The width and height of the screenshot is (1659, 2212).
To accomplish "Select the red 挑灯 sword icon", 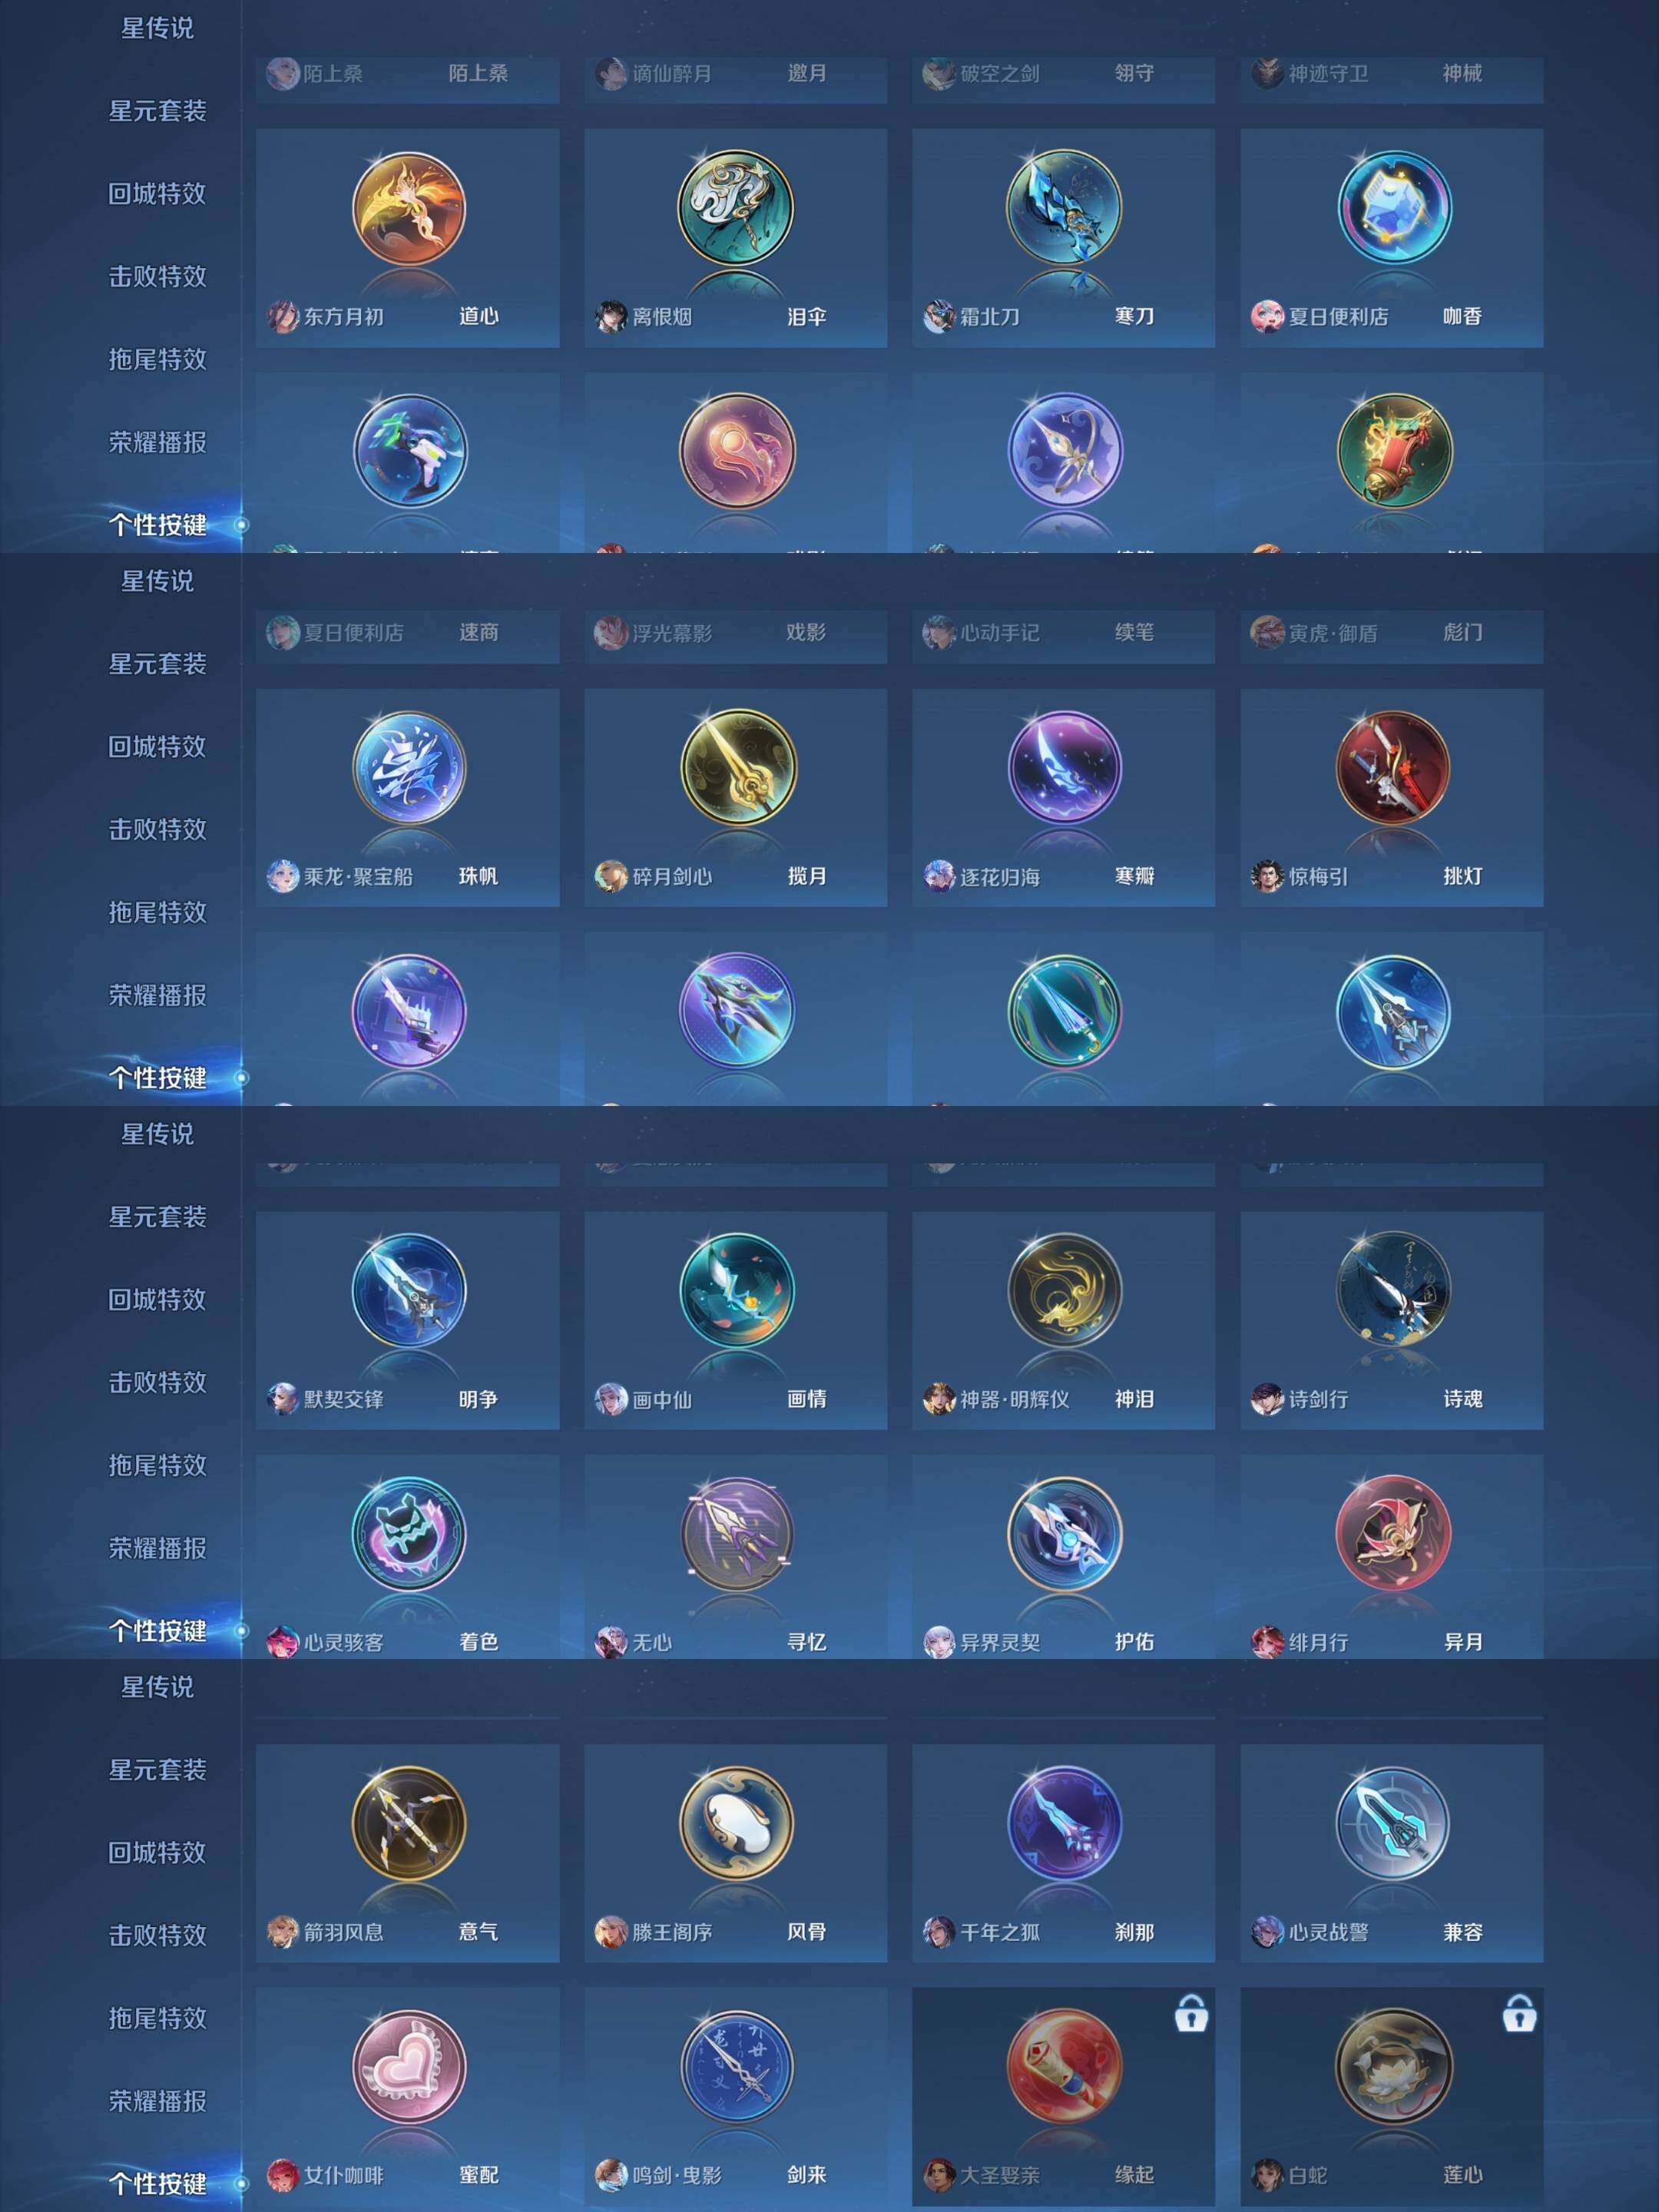I will tap(1392, 767).
